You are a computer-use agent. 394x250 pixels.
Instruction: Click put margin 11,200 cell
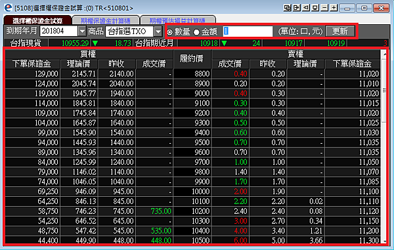[352, 230]
